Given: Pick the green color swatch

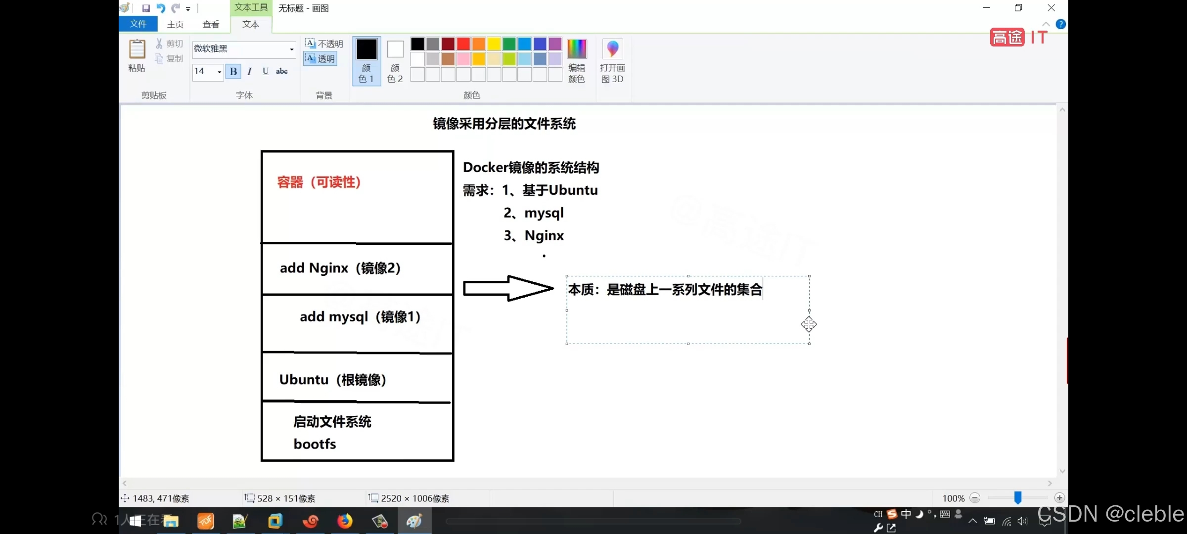Looking at the screenshot, I should (x=509, y=44).
